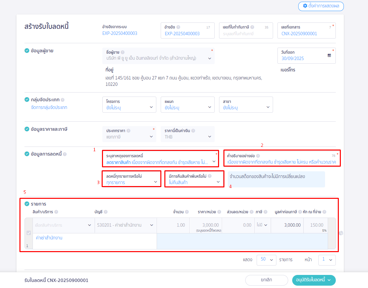Open the มีการคืนสินค้าเพิ่มหรือไม่ dropdown
368x288 pixels.
tap(194, 179)
